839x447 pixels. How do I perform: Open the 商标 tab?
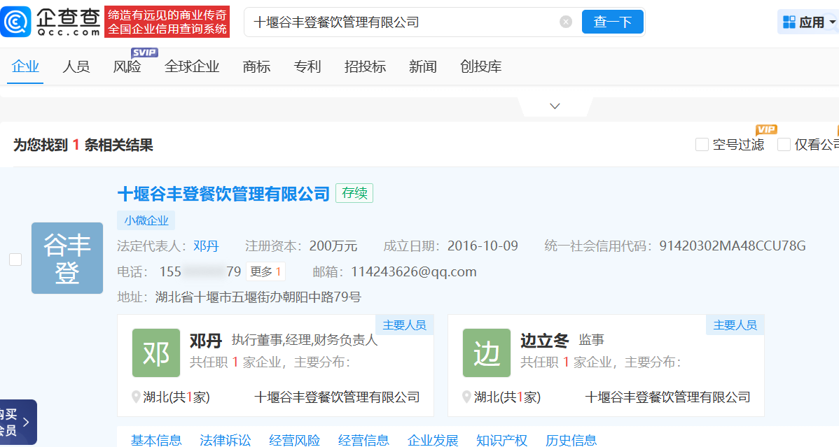256,67
